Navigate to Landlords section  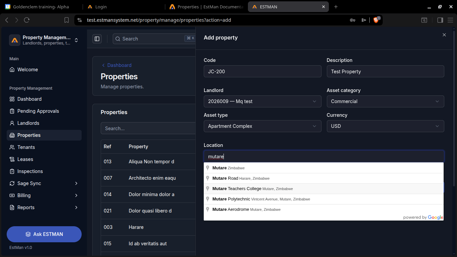pos(44,123)
